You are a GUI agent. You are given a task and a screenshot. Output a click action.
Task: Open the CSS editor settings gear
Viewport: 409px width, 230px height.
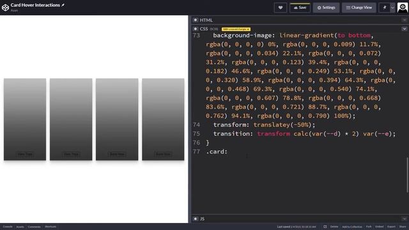(x=196, y=29)
